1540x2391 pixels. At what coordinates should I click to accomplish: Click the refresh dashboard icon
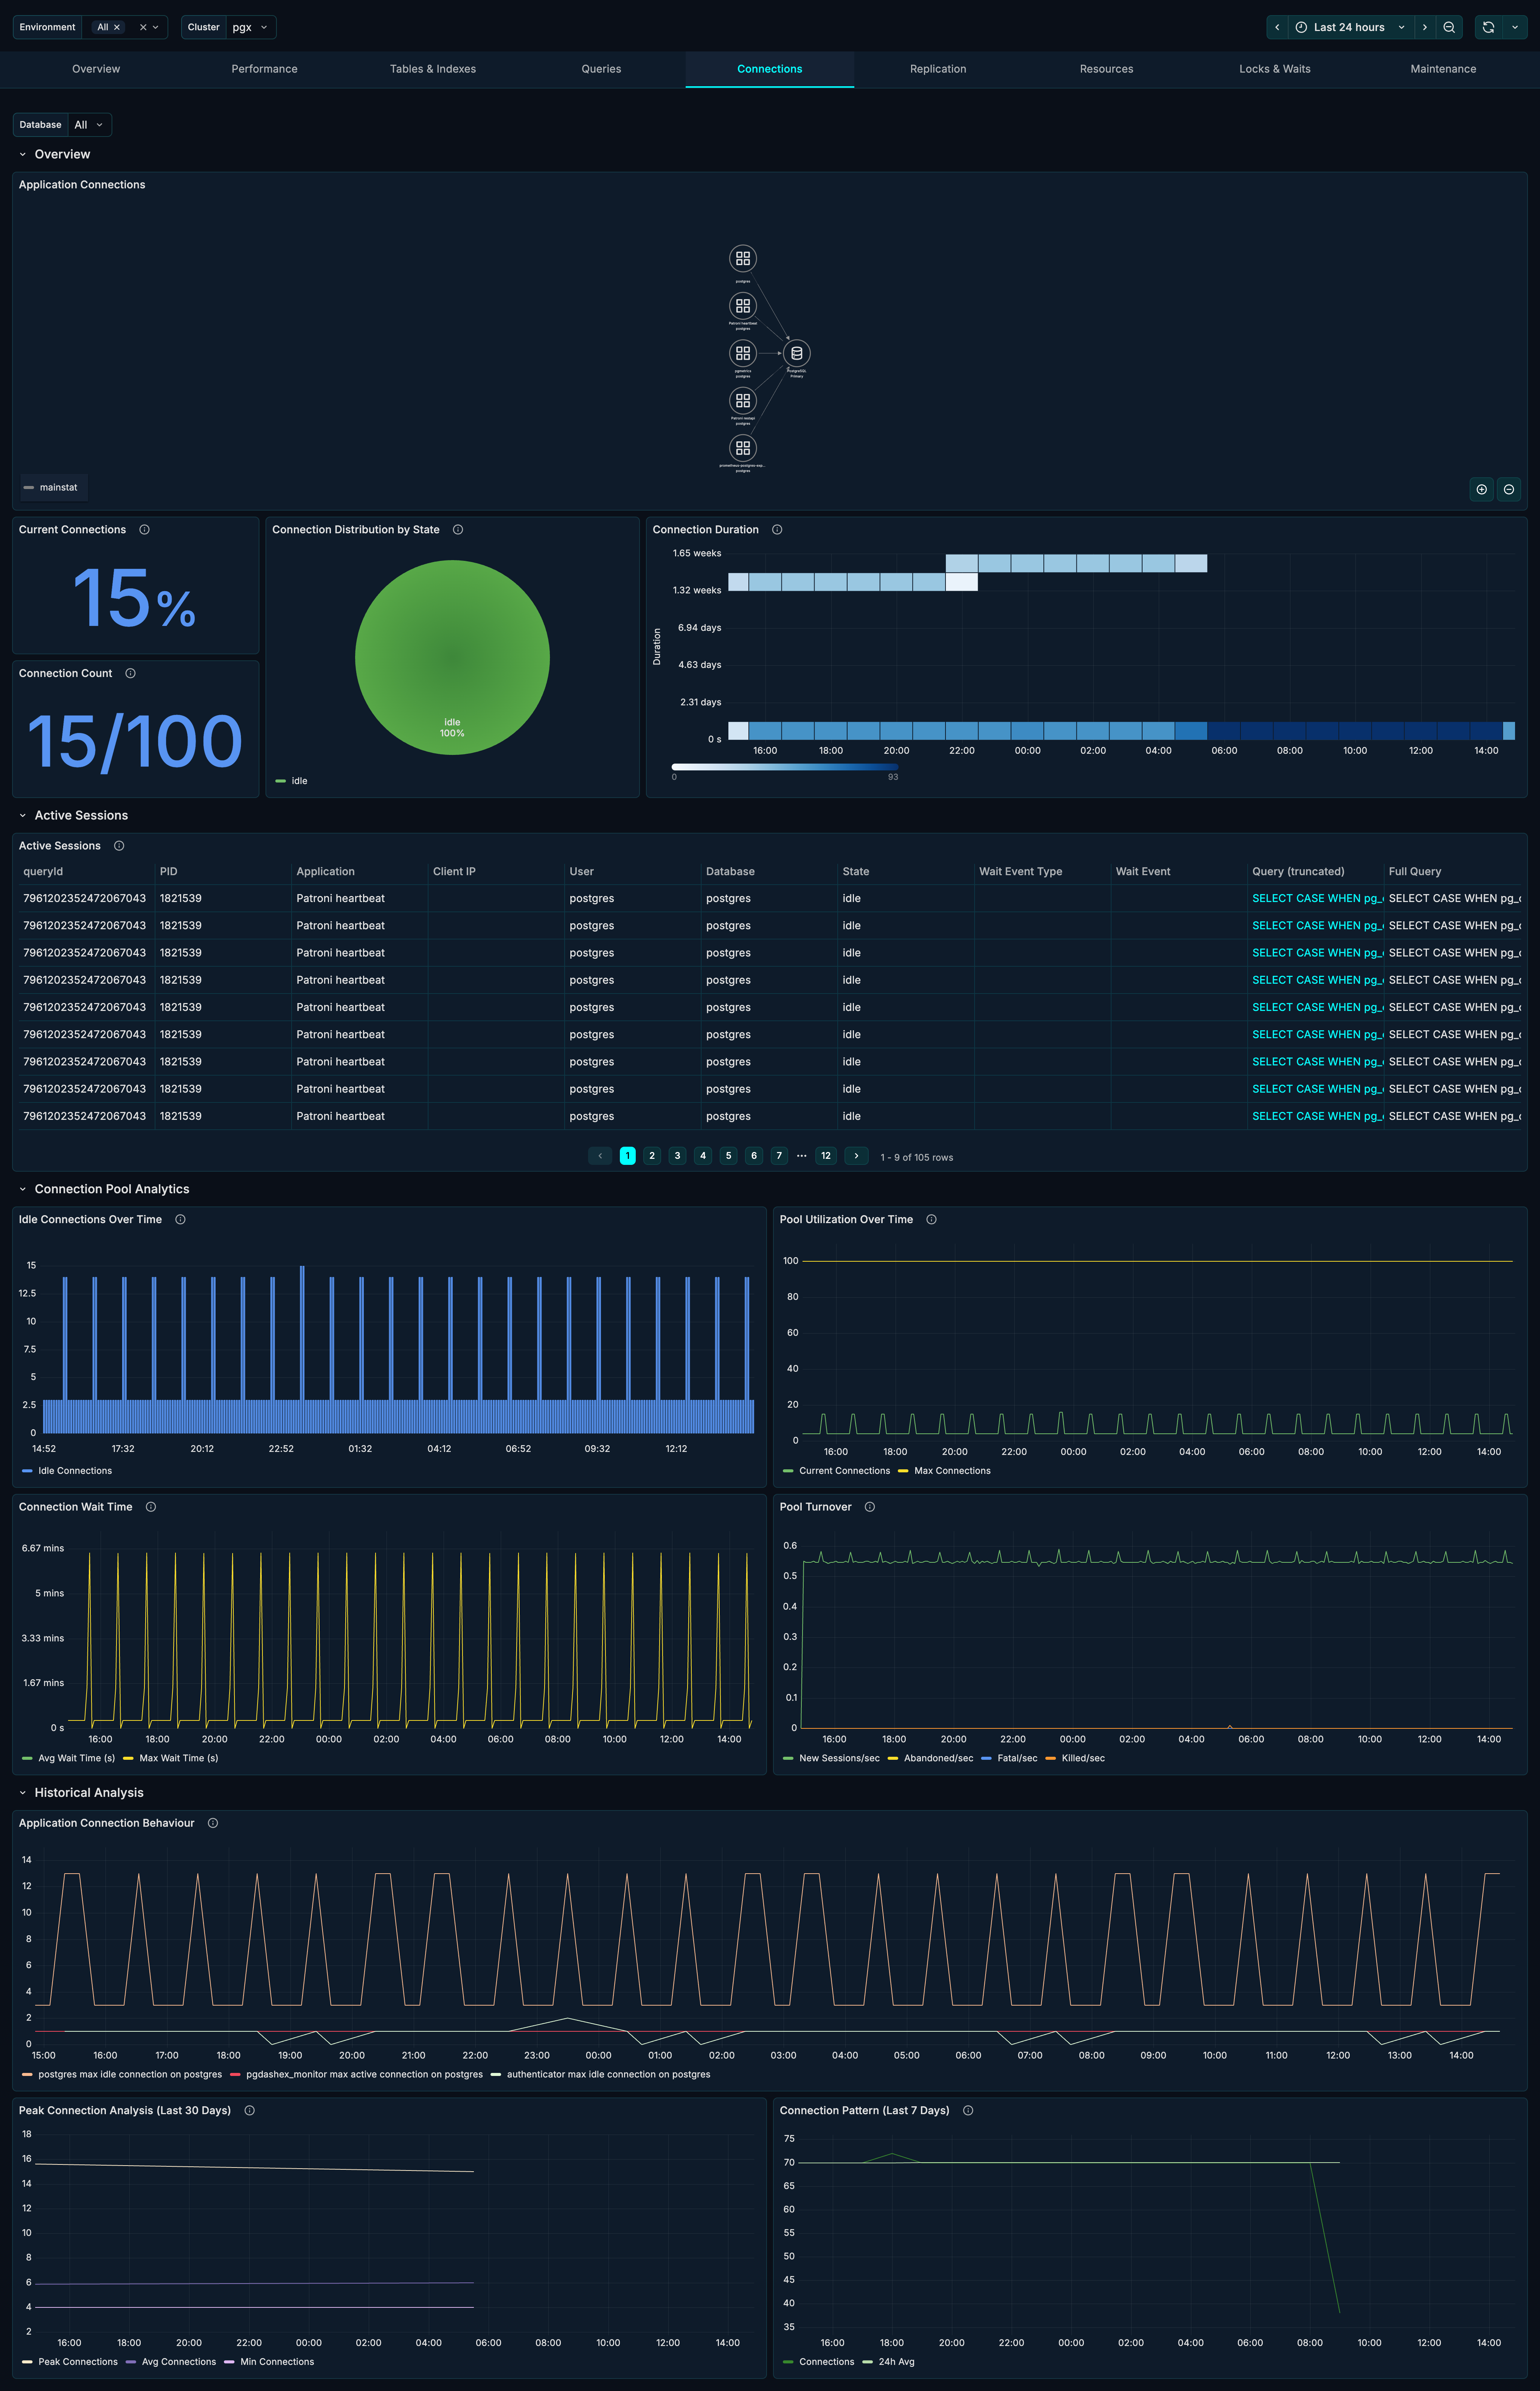1488,27
